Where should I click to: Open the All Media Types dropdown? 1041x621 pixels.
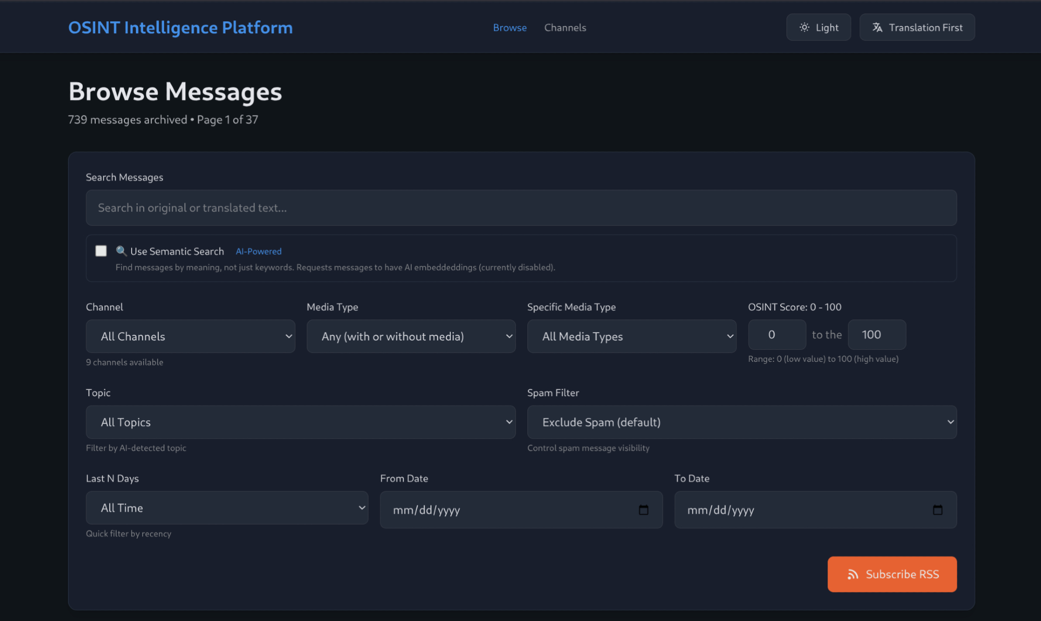(x=631, y=336)
